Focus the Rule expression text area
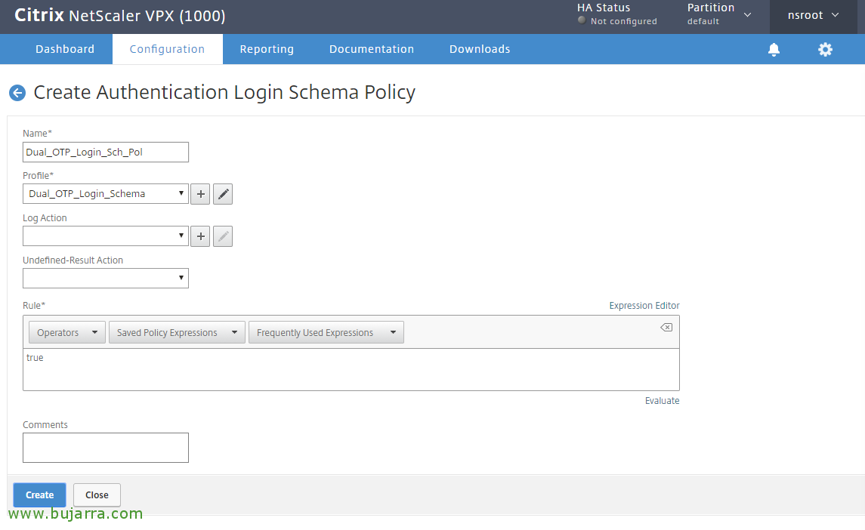 (x=351, y=369)
